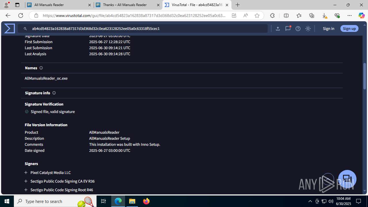Click the First Submission date value
368x207 pixels.
(110, 42)
